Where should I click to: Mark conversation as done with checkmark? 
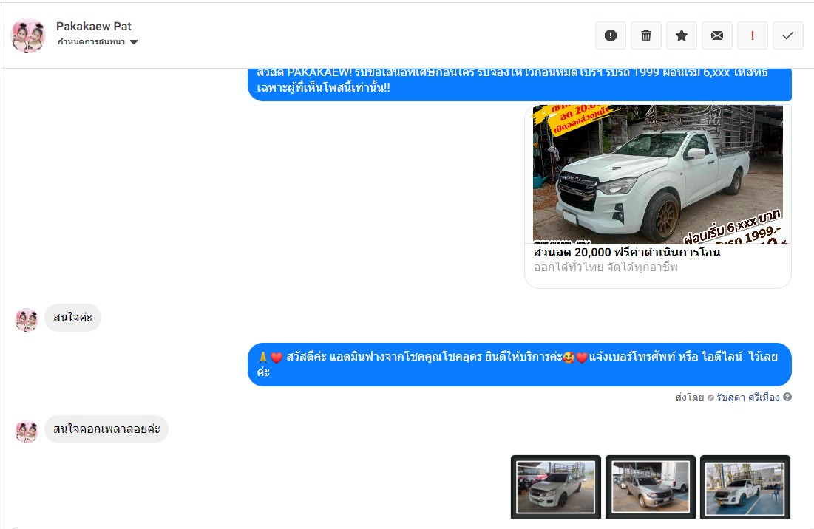tap(787, 35)
